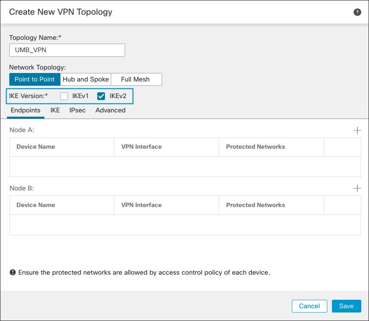Screen dimensions: 369x321
Task: Add a device to Node B
Action: (357, 189)
